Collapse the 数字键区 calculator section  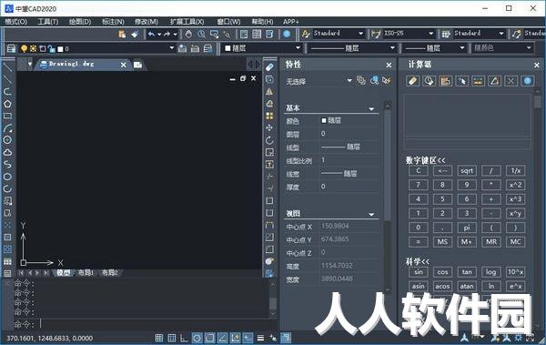click(x=425, y=160)
